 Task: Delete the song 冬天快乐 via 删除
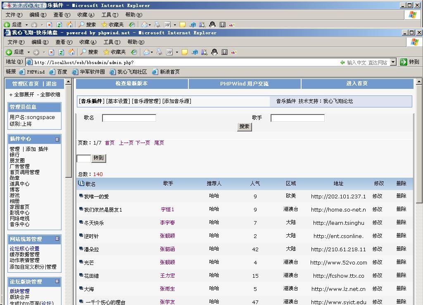click(401, 222)
